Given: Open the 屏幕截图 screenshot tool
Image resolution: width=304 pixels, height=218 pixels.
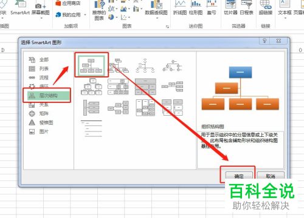Looking at the screenshot, I should pos(41,9).
